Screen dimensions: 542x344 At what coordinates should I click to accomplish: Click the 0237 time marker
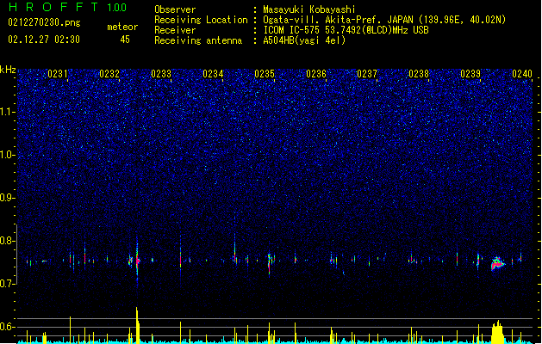click(367, 74)
